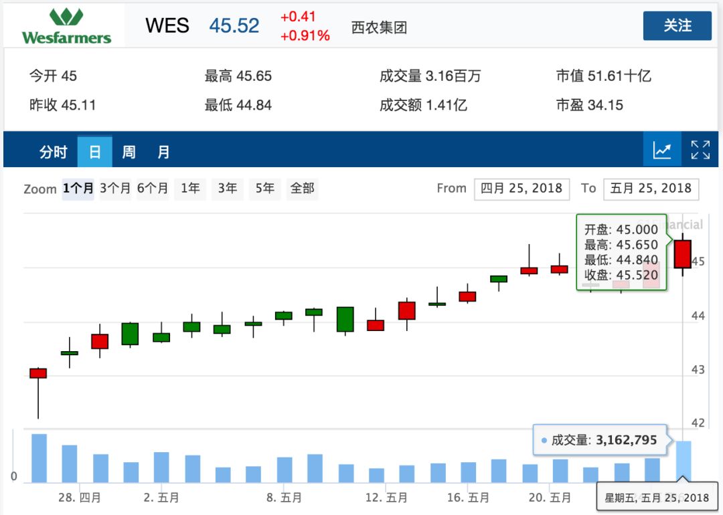Click the last red candlestick for May 25
723x515 pixels.
682,254
